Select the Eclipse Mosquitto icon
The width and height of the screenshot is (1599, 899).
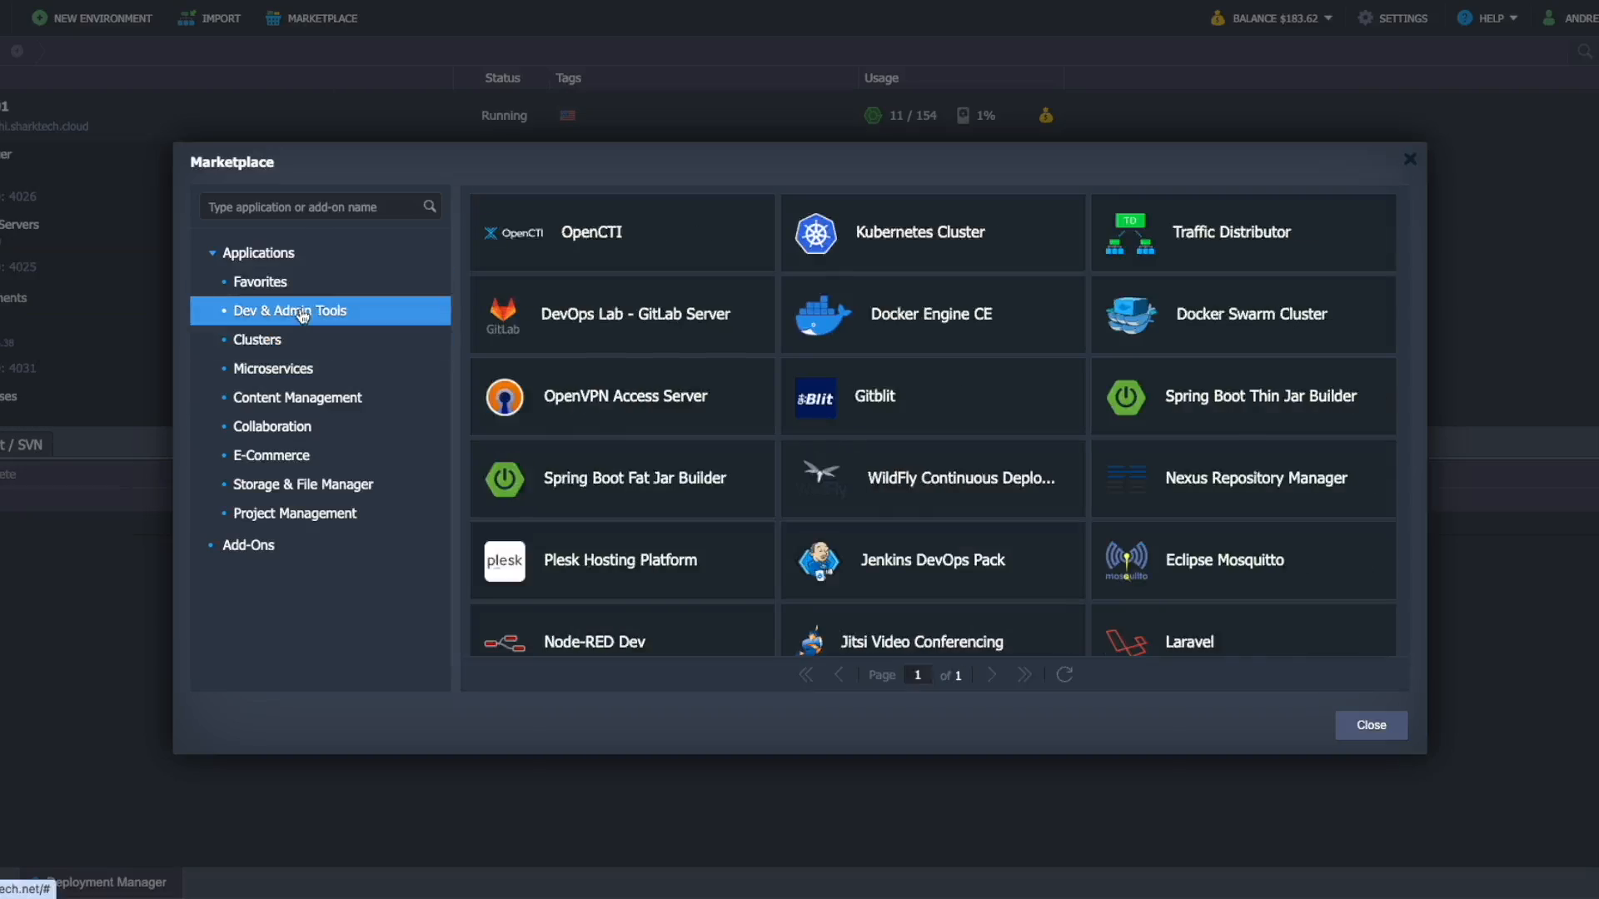pos(1126,561)
